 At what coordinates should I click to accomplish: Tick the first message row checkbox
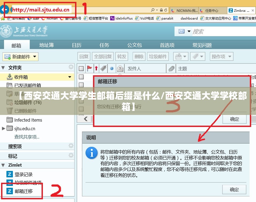81,77
